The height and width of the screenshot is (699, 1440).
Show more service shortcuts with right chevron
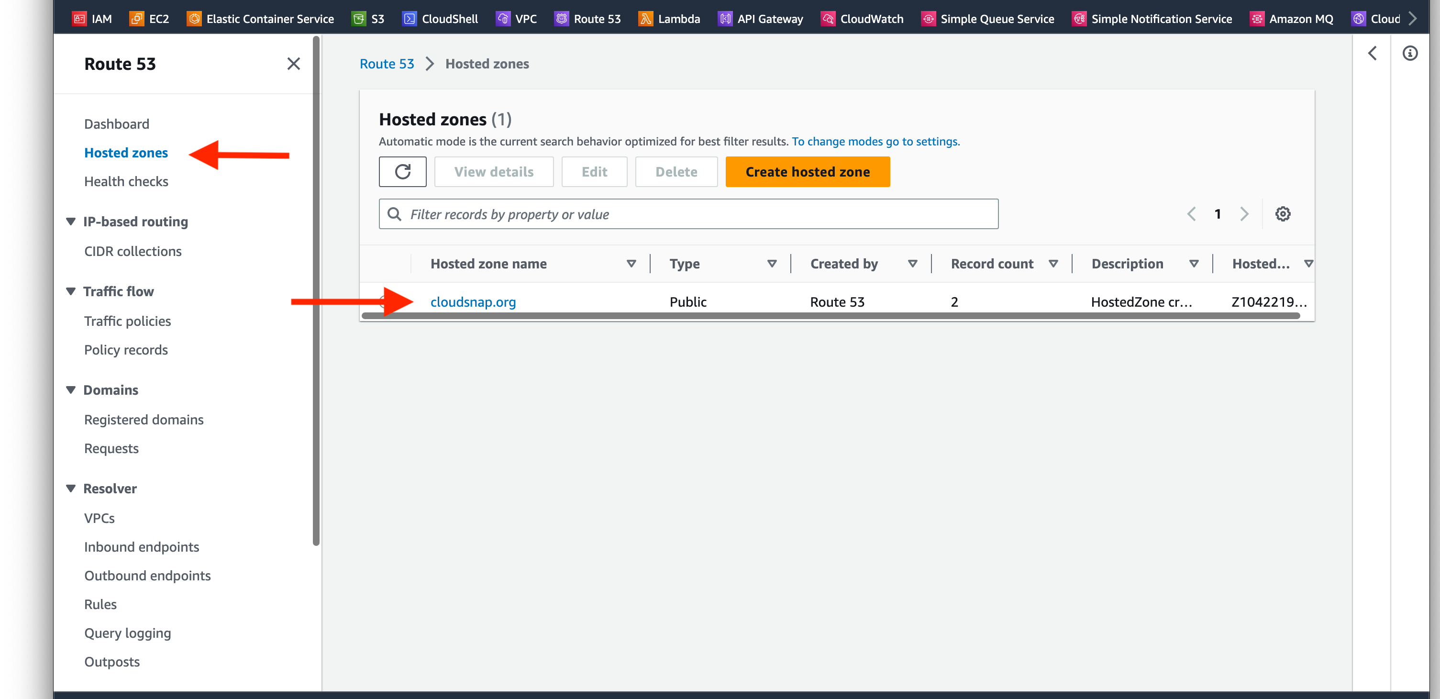pyautogui.click(x=1413, y=19)
